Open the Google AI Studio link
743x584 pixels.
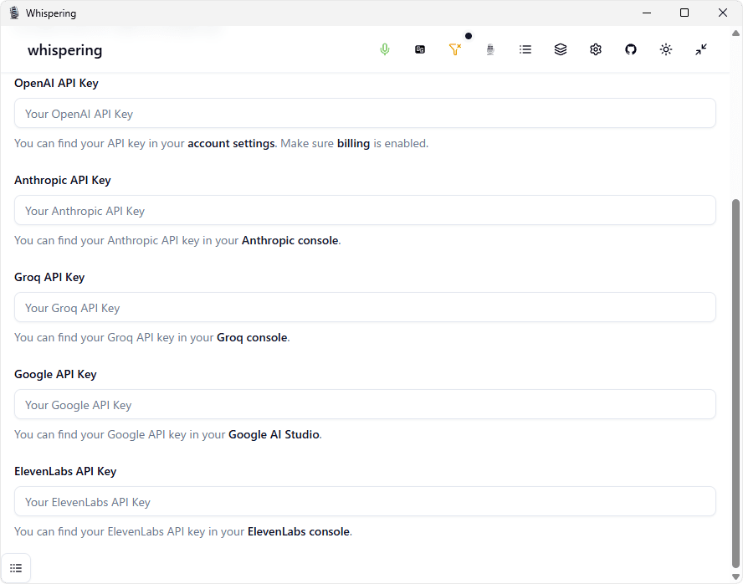click(x=274, y=435)
